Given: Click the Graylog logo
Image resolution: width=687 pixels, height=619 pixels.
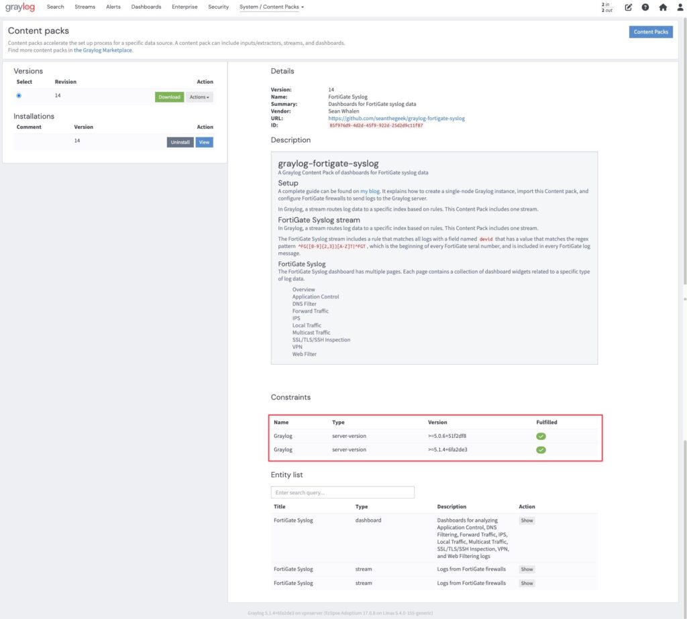Looking at the screenshot, I should click(x=20, y=7).
